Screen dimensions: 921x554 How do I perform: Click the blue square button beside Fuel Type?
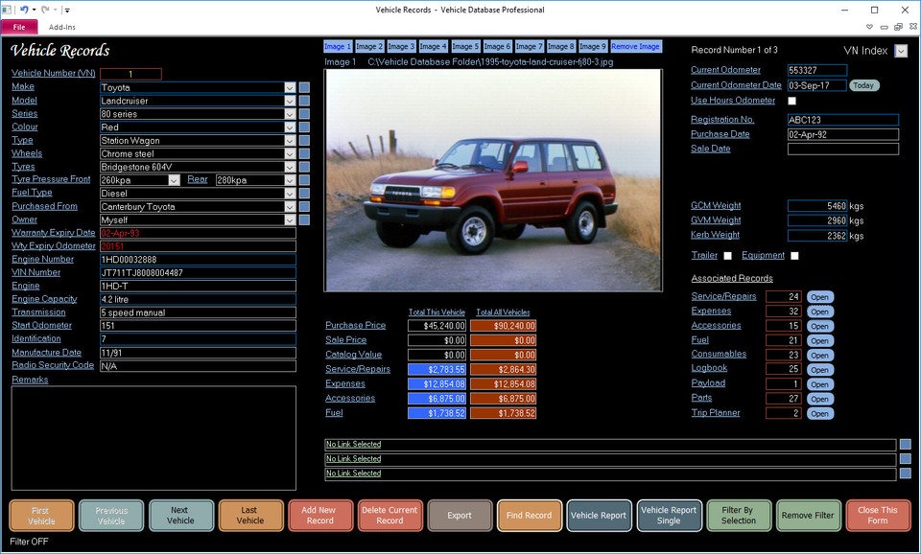(304, 193)
